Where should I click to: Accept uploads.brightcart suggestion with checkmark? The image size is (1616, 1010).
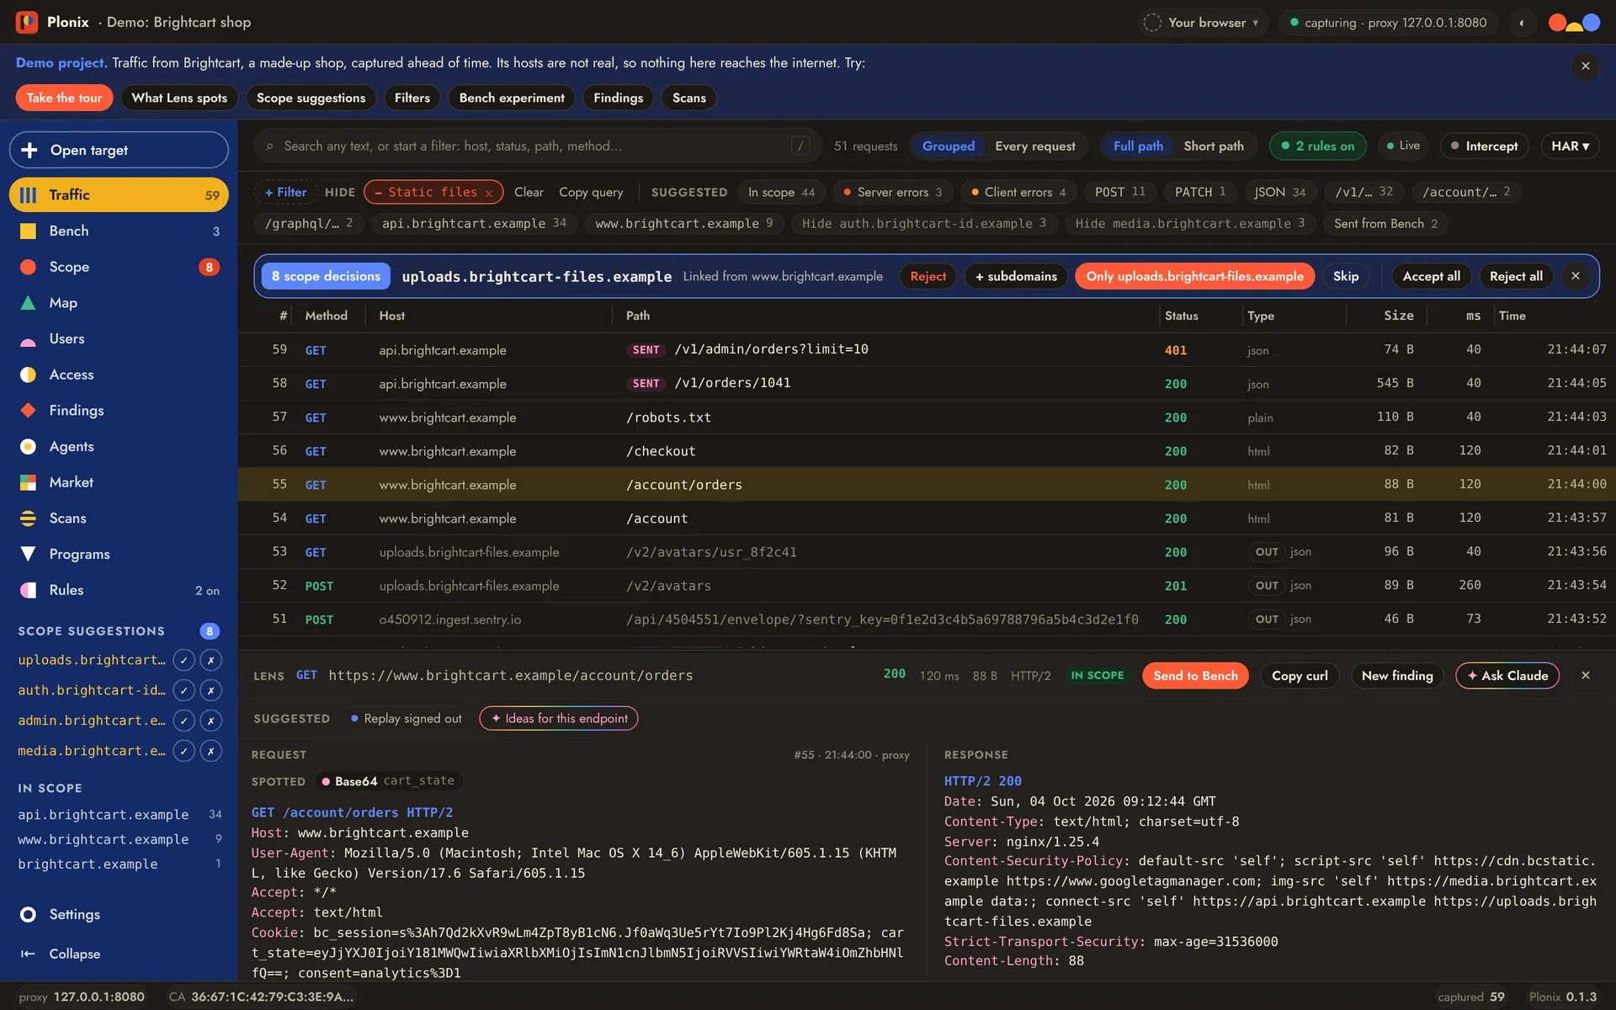coord(183,660)
